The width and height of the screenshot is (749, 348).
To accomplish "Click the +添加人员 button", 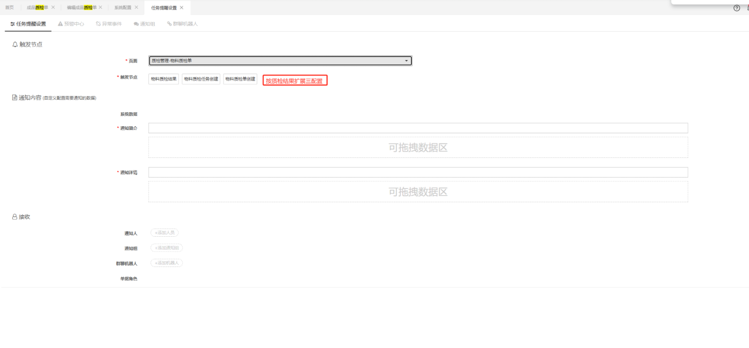I will coord(165,233).
